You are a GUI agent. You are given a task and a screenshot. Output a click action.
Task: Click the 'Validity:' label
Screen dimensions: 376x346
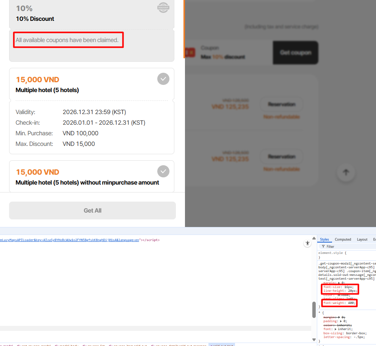click(25, 112)
